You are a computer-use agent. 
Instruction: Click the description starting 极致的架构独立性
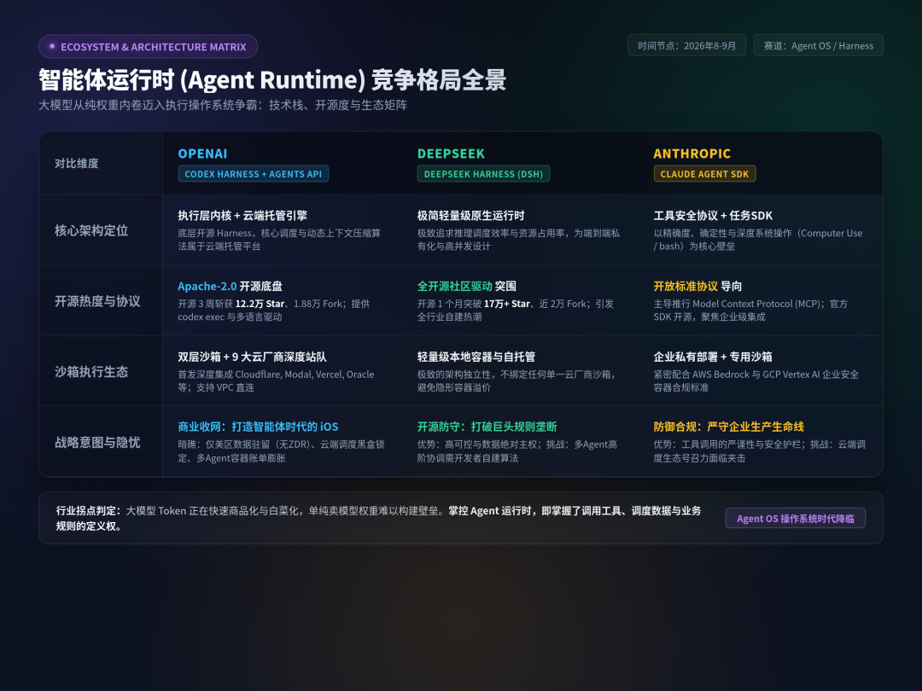[x=516, y=380]
